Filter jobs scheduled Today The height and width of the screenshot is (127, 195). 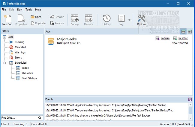25,68
